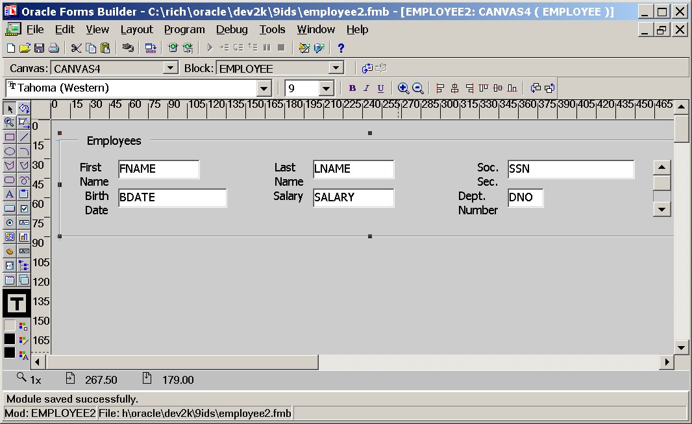Viewport: 692px width, 424px height.
Task: Select the DNO text field
Action: click(526, 197)
